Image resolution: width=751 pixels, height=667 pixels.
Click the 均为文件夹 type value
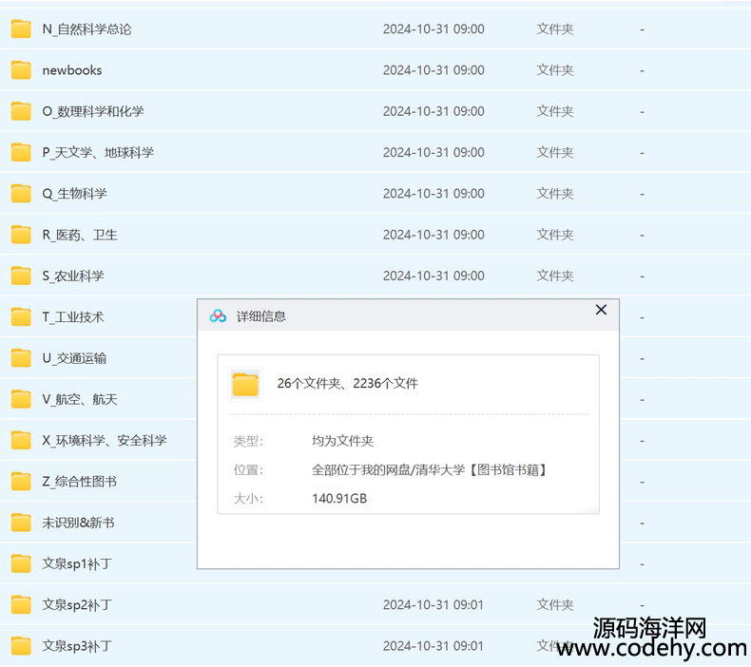[x=342, y=441]
